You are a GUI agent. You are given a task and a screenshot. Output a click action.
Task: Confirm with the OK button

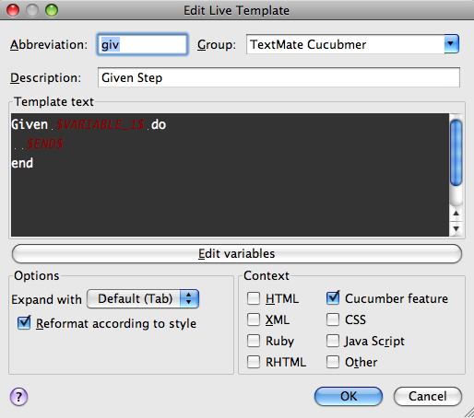tap(349, 396)
